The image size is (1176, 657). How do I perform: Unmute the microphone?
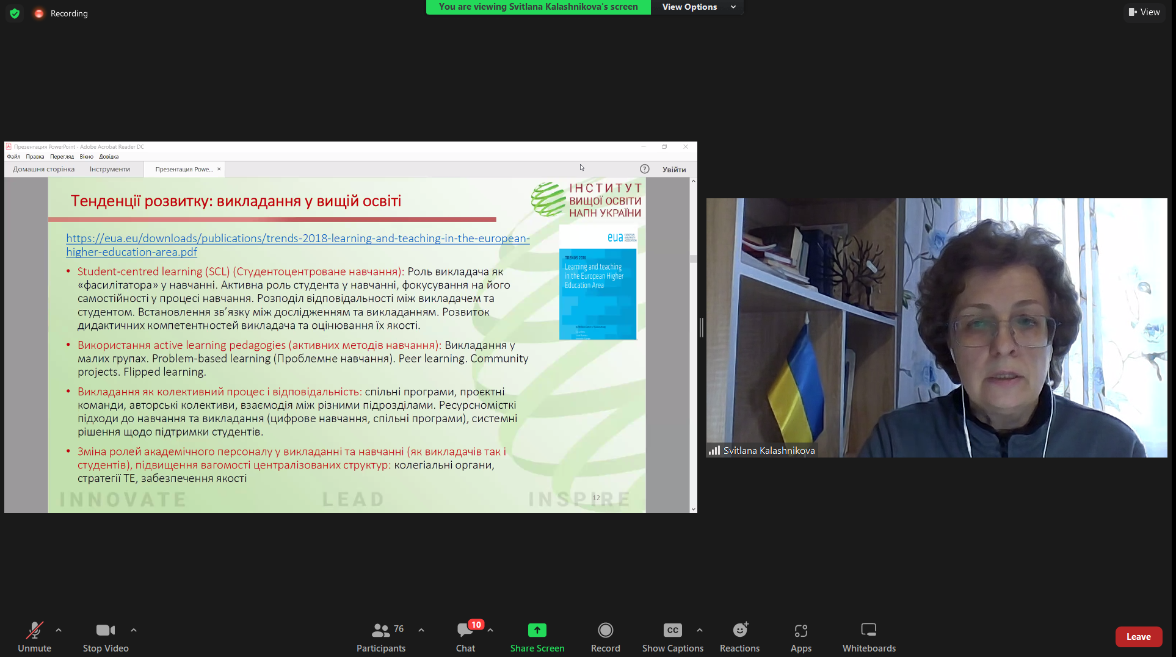(35, 636)
